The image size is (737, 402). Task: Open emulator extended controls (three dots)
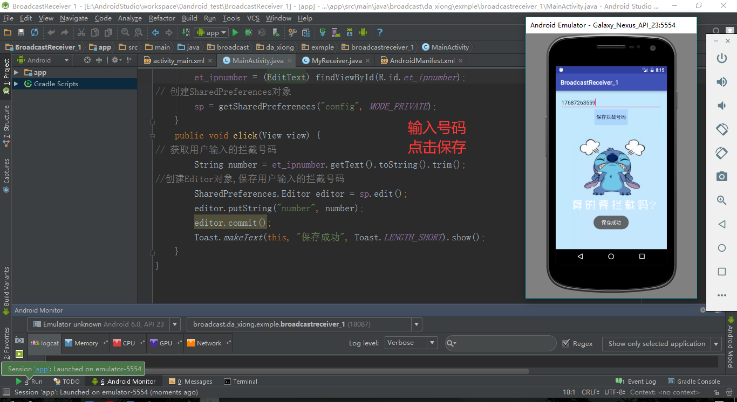pyautogui.click(x=721, y=295)
